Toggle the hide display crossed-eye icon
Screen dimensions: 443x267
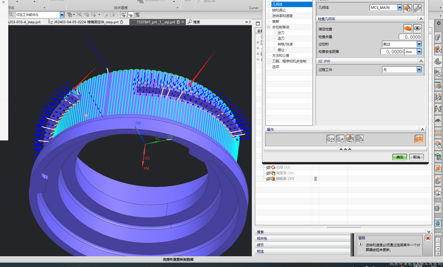(x=138, y=14)
